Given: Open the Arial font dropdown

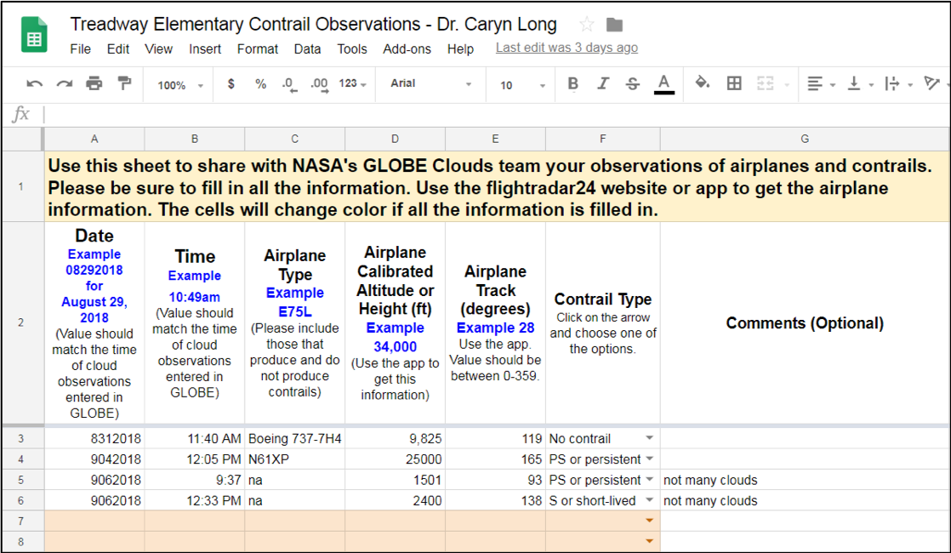Looking at the screenshot, I should point(430,83).
